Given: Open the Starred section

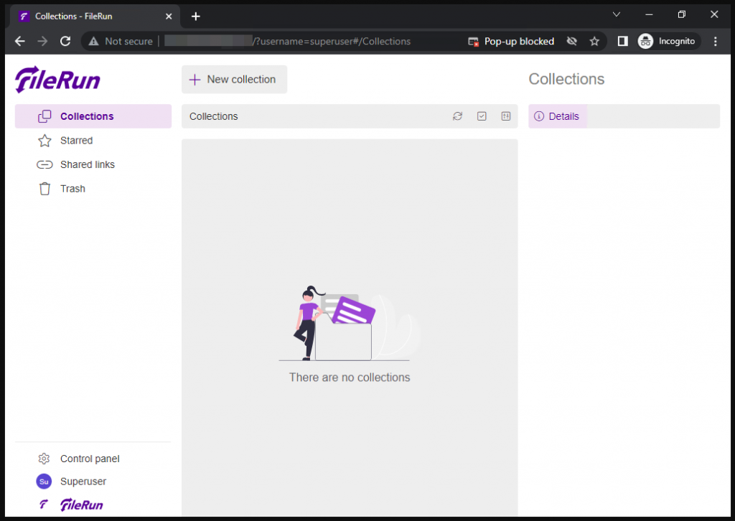Looking at the screenshot, I should pos(76,141).
